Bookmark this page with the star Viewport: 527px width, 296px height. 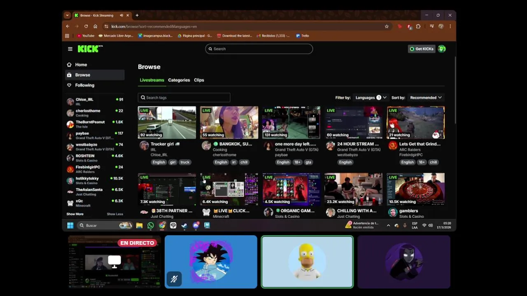coord(387,26)
